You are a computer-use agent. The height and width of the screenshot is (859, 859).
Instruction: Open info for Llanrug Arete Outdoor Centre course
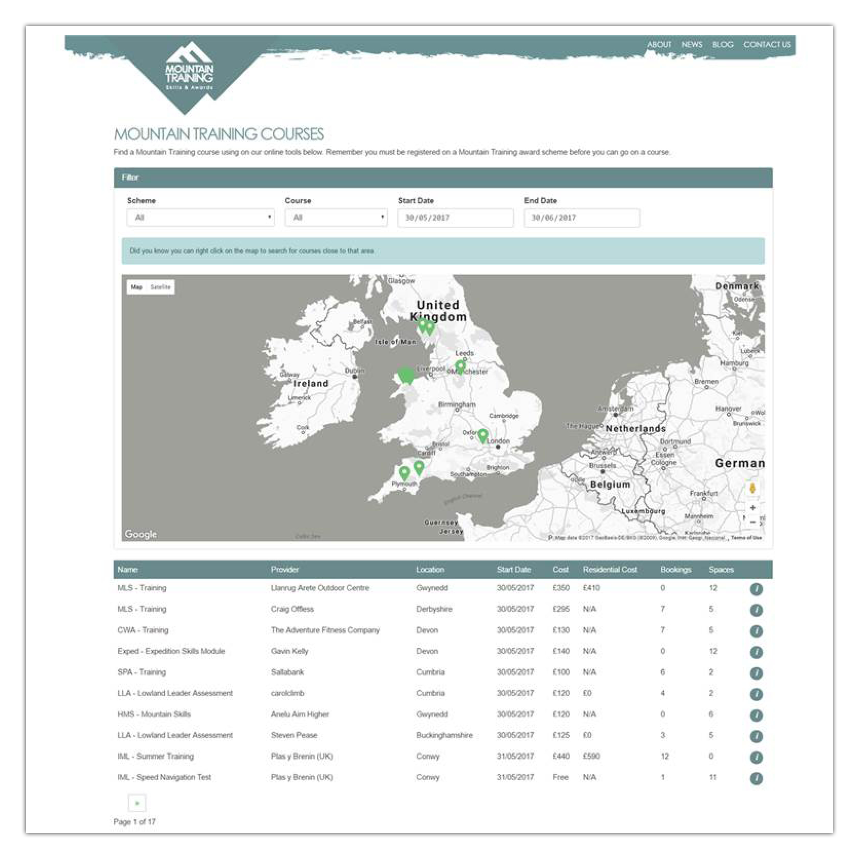tap(756, 589)
